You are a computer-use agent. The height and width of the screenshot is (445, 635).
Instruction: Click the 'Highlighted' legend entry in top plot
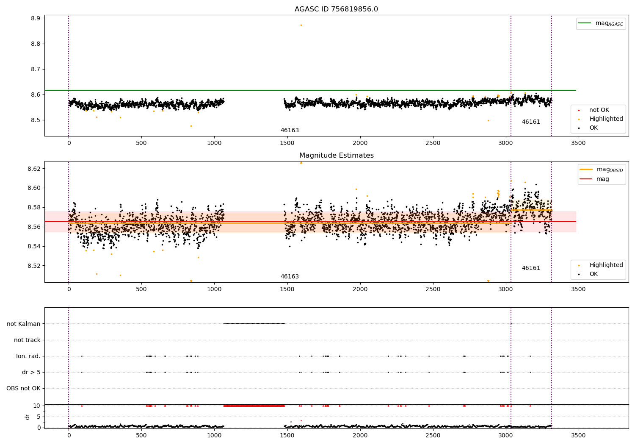pos(606,119)
